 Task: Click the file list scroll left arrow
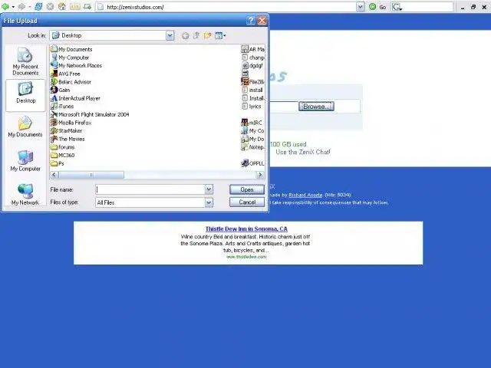click(54, 175)
